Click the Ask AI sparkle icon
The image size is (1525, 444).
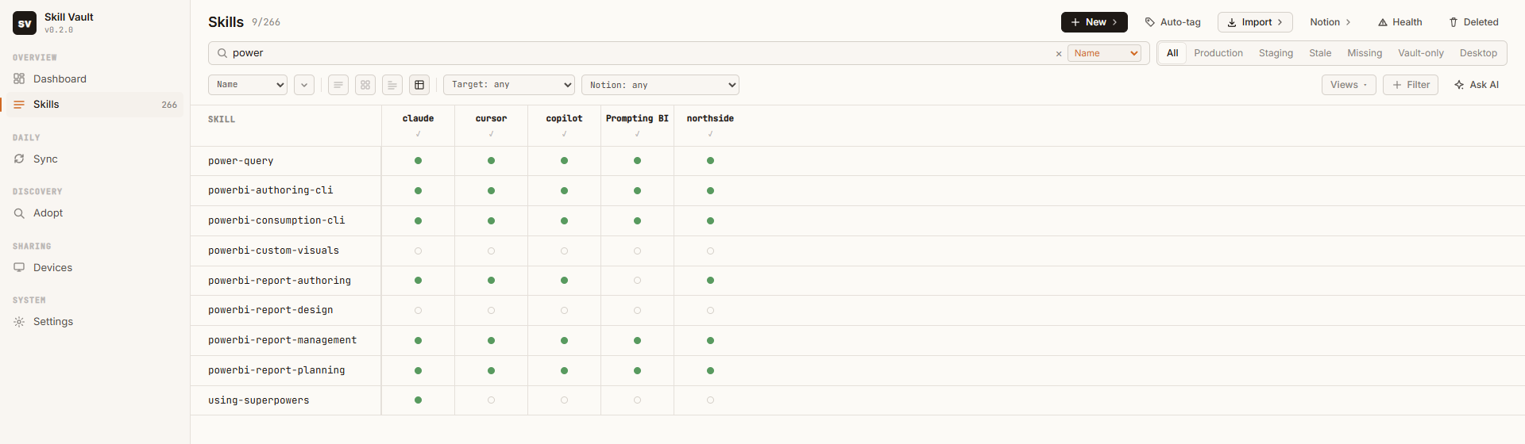coord(1459,85)
